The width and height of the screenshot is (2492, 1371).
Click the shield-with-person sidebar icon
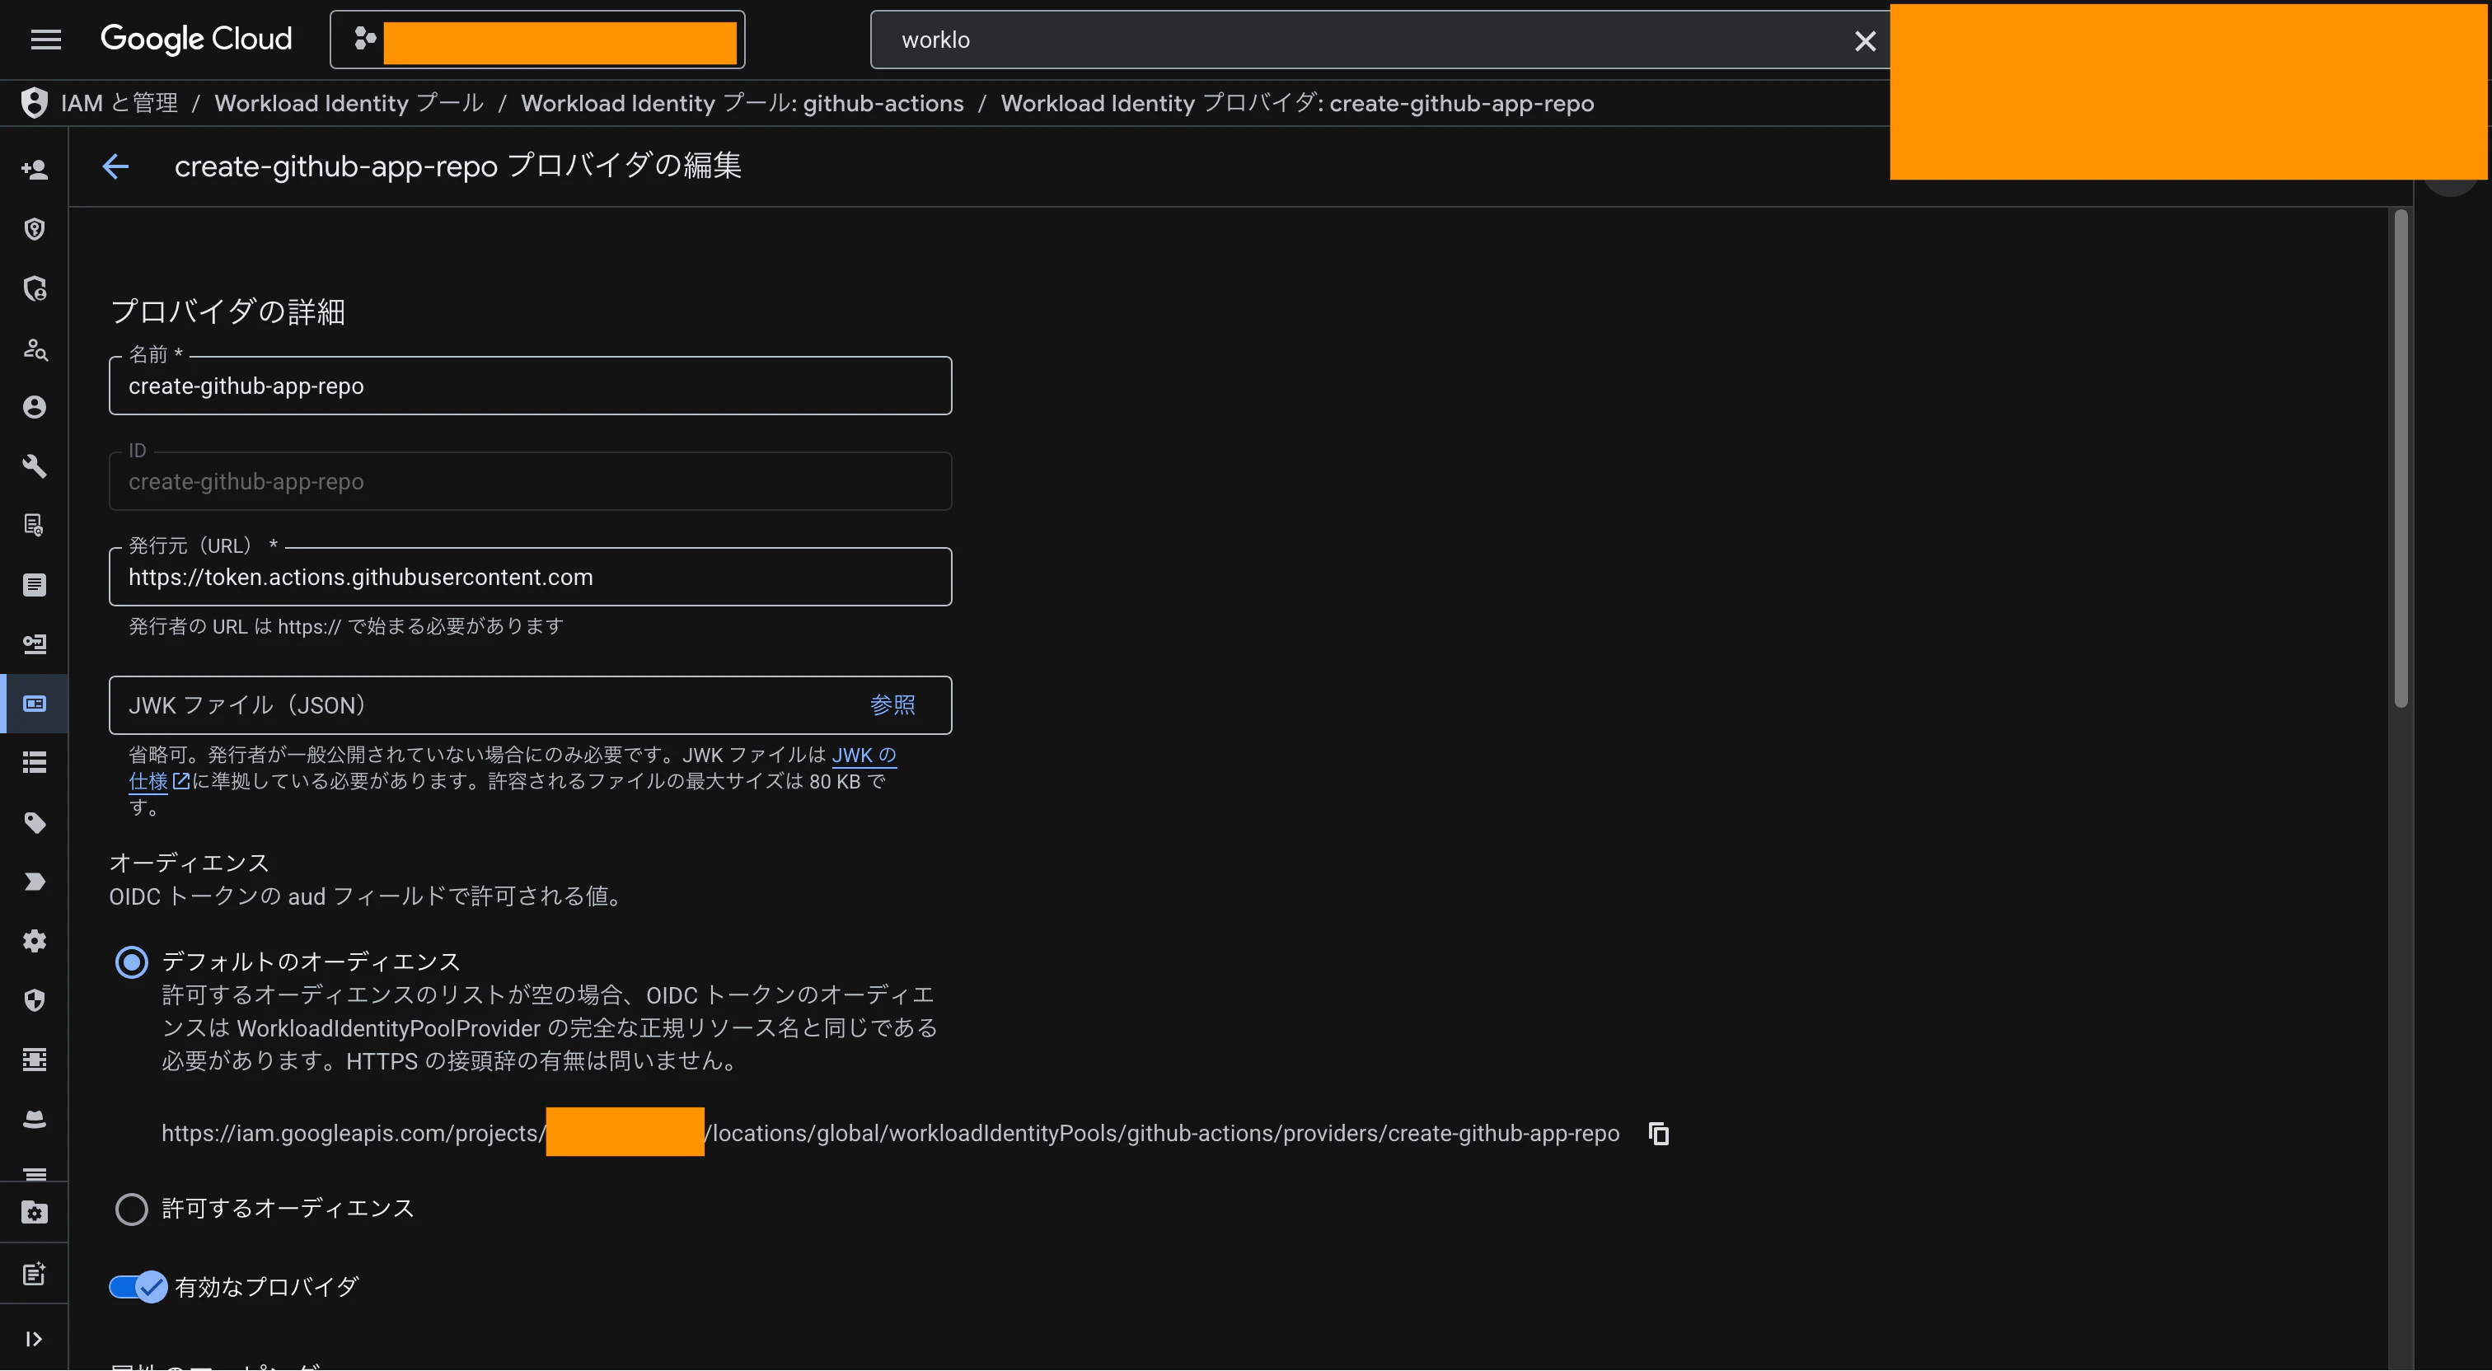(x=35, y=288)
